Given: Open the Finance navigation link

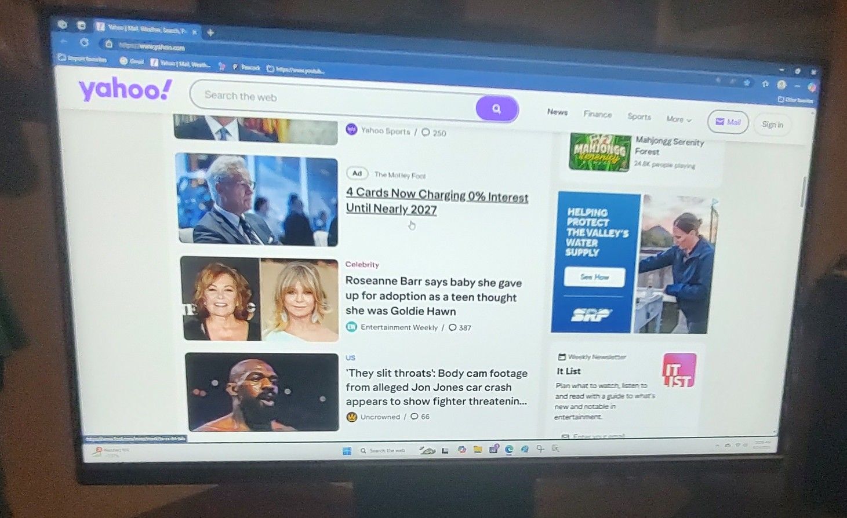Looking at the screenshot, I should [597, 114].
